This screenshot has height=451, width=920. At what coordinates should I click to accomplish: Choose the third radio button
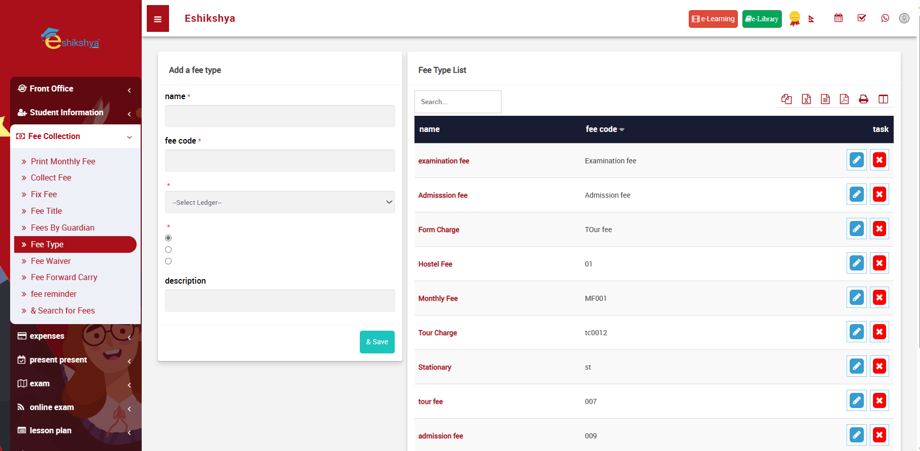click(x=169, y=261)
